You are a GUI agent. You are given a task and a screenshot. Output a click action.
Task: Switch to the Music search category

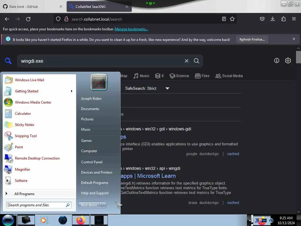141,76
